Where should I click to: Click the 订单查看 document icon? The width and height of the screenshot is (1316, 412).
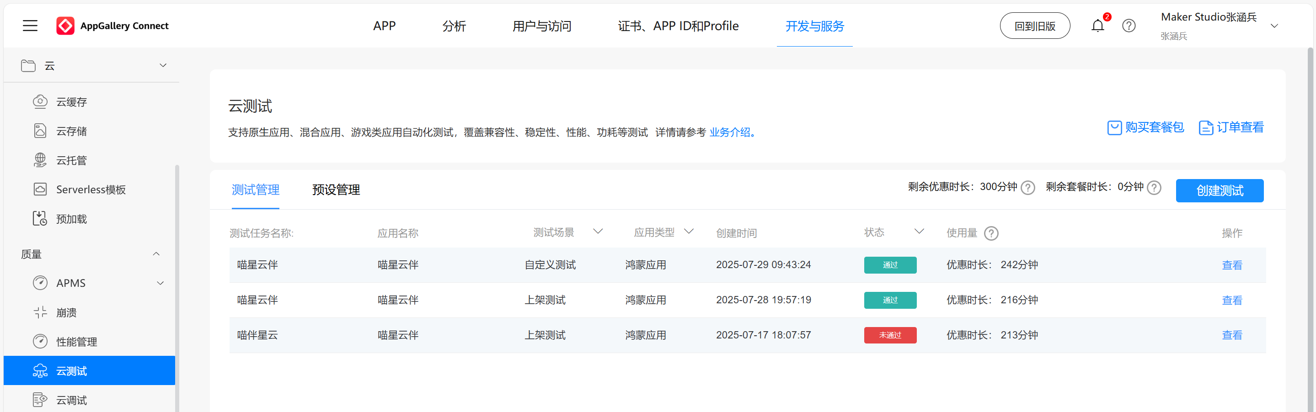[x=1206, y=127]
